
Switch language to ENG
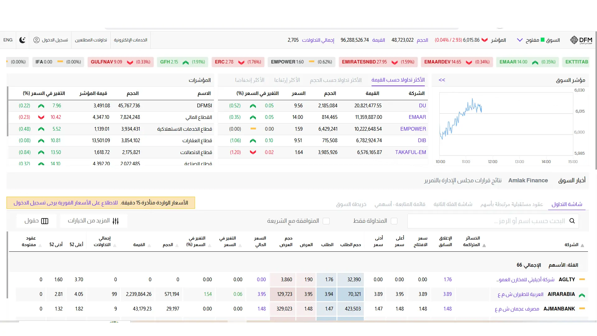tap(8, 40)
